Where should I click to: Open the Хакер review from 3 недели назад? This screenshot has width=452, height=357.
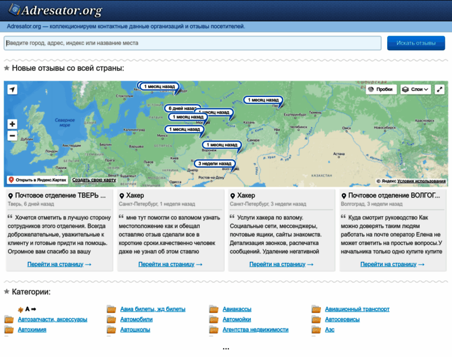pyautogui.click(x=246, y=196)
